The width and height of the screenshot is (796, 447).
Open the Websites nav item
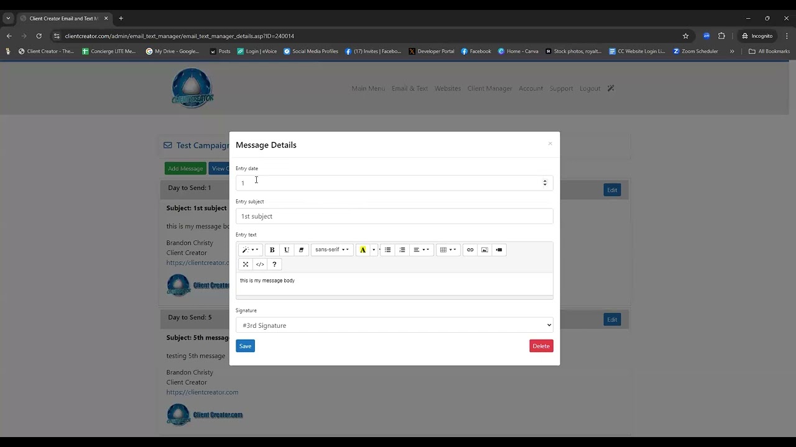448,88
